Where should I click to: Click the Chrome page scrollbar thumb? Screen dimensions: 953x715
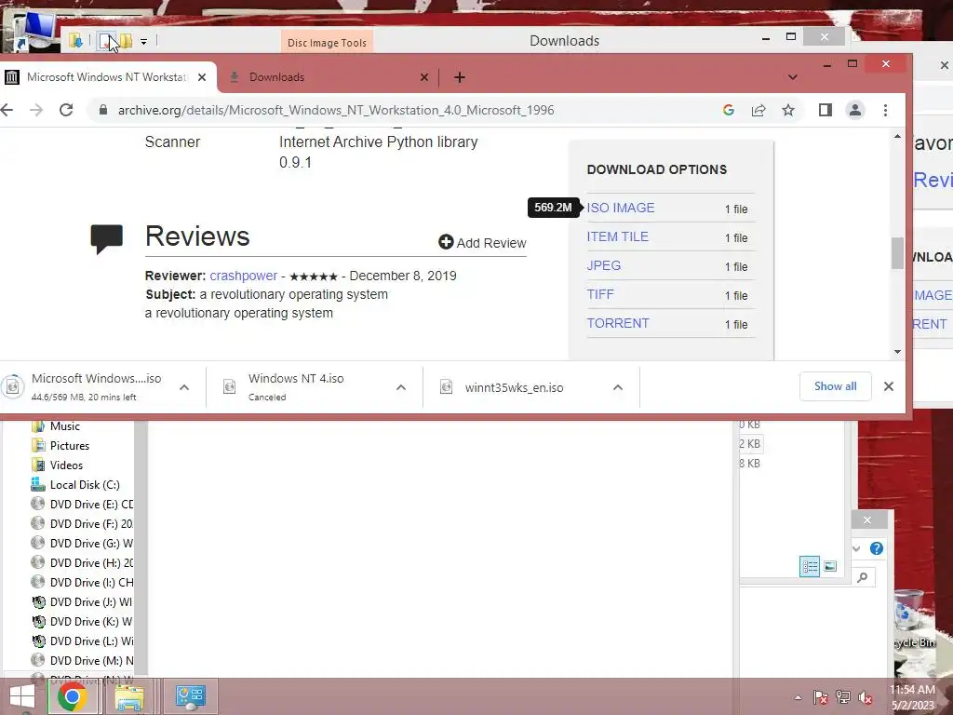(898, 252)
